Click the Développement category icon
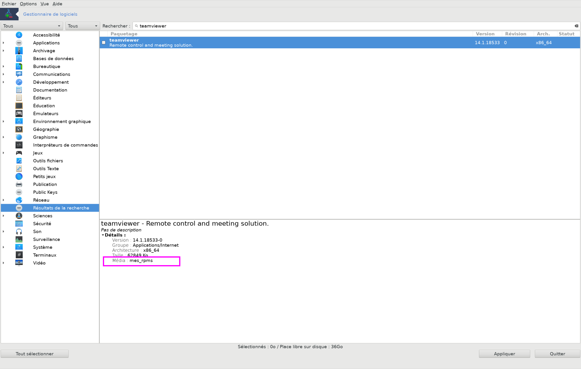Screen dimensions: 581x369 pyautogui.click(x=19, y=82)
